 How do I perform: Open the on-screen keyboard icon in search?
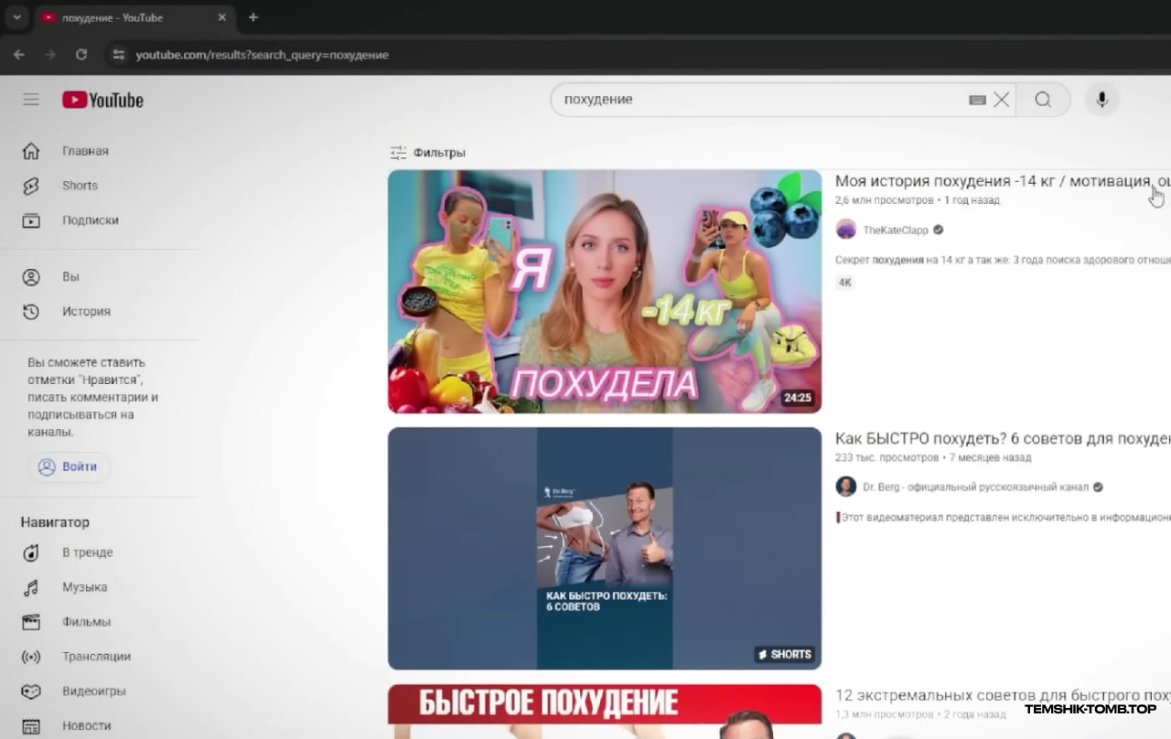977,100
